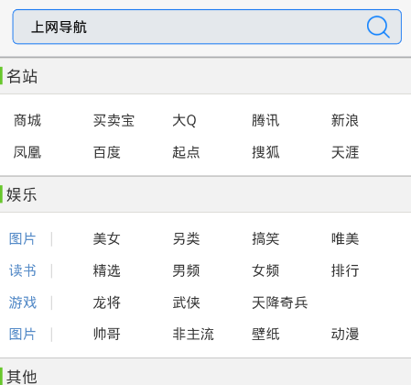Click the magnifier search icon
The image size is (411, 385).
click(378, 27)
